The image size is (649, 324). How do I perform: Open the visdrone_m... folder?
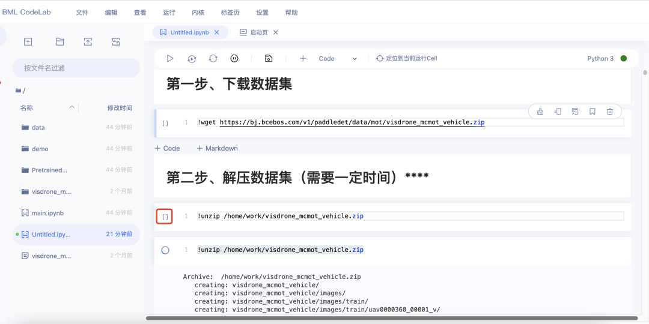point(76,191)
